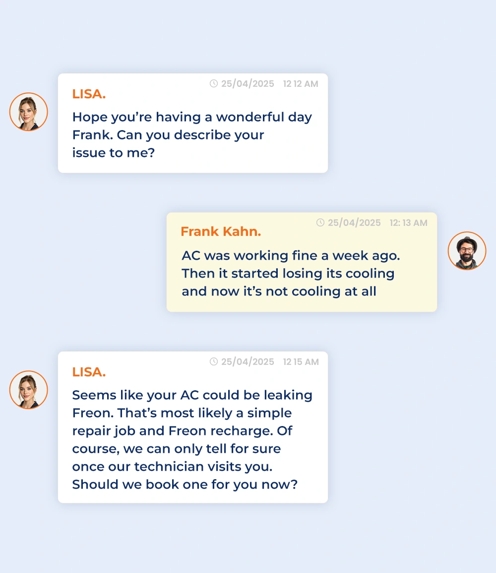Click the 12: 13 AM timestamp

408,222
